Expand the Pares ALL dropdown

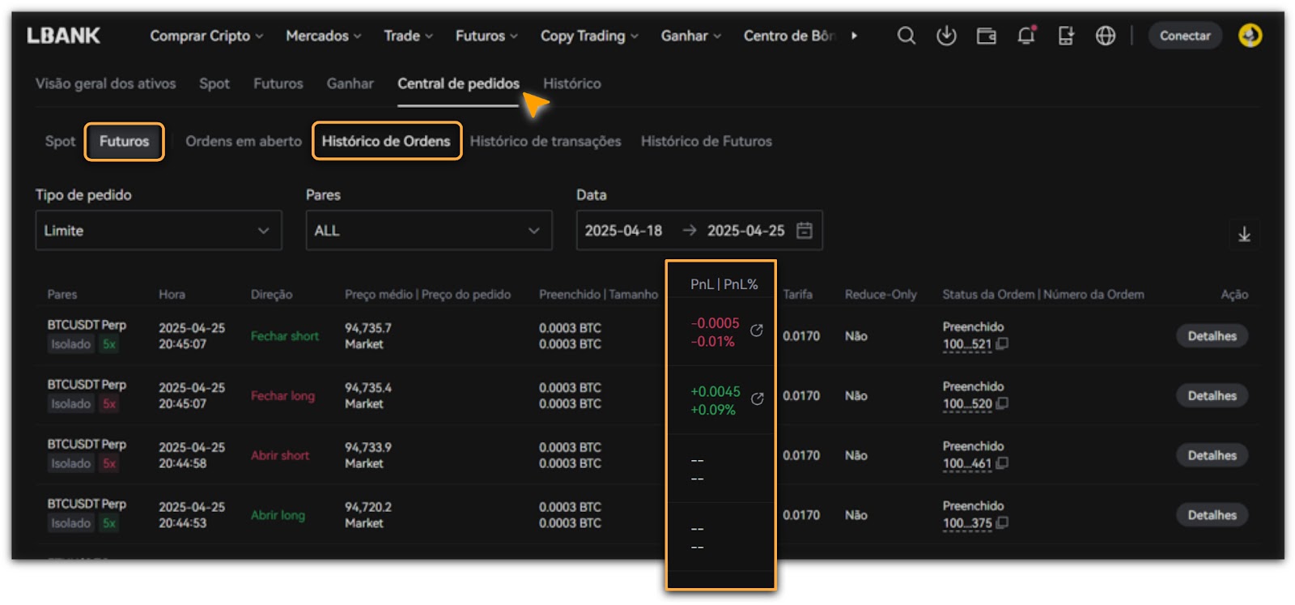coord(428,231)
